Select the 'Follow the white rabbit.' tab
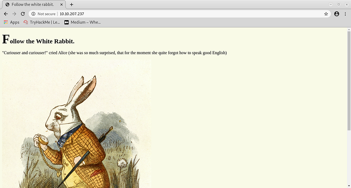Screen dimensions: 351x188 [x=34, y=4]
